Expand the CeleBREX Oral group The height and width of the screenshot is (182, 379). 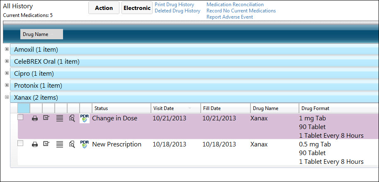click(x=7, y=61)
